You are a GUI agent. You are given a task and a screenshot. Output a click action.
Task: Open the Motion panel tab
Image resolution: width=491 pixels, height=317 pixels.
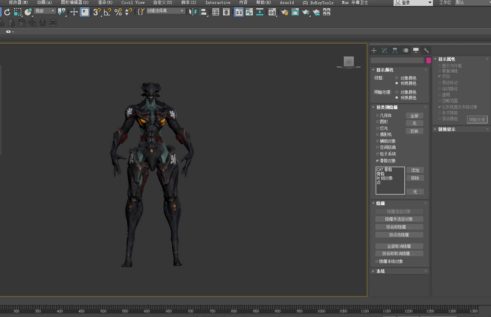tap(405, 50)
